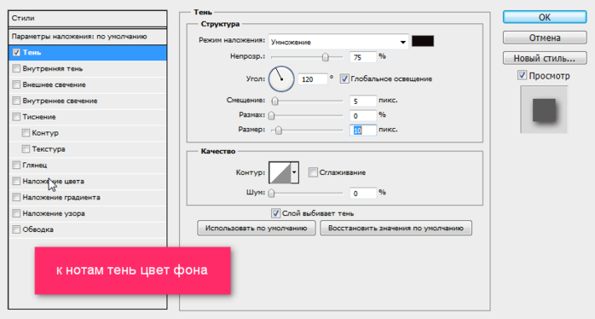
Task: Click the black shadow color swatch
Action: [x=423, y=41]
